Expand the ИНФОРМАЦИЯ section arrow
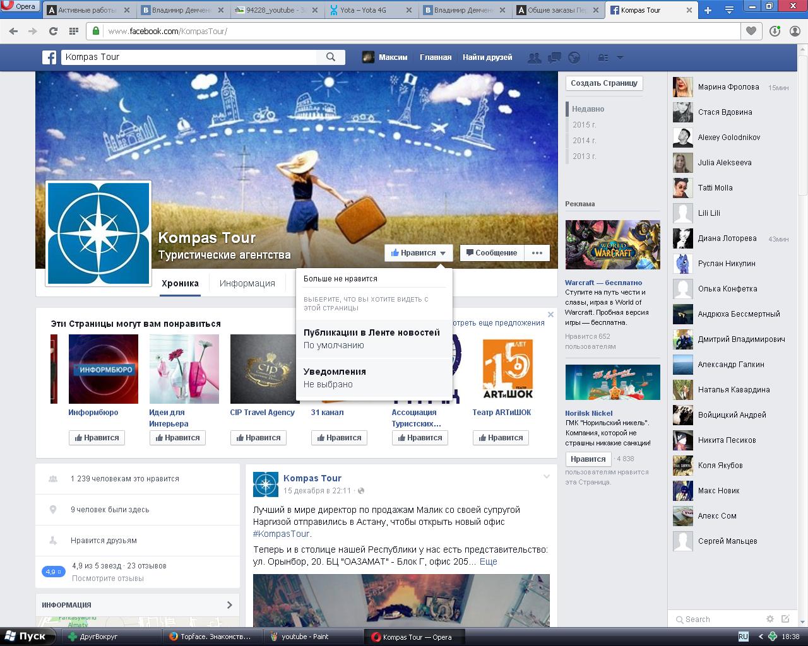This screenshot has width=808, height=646. (x=229, y=605)
